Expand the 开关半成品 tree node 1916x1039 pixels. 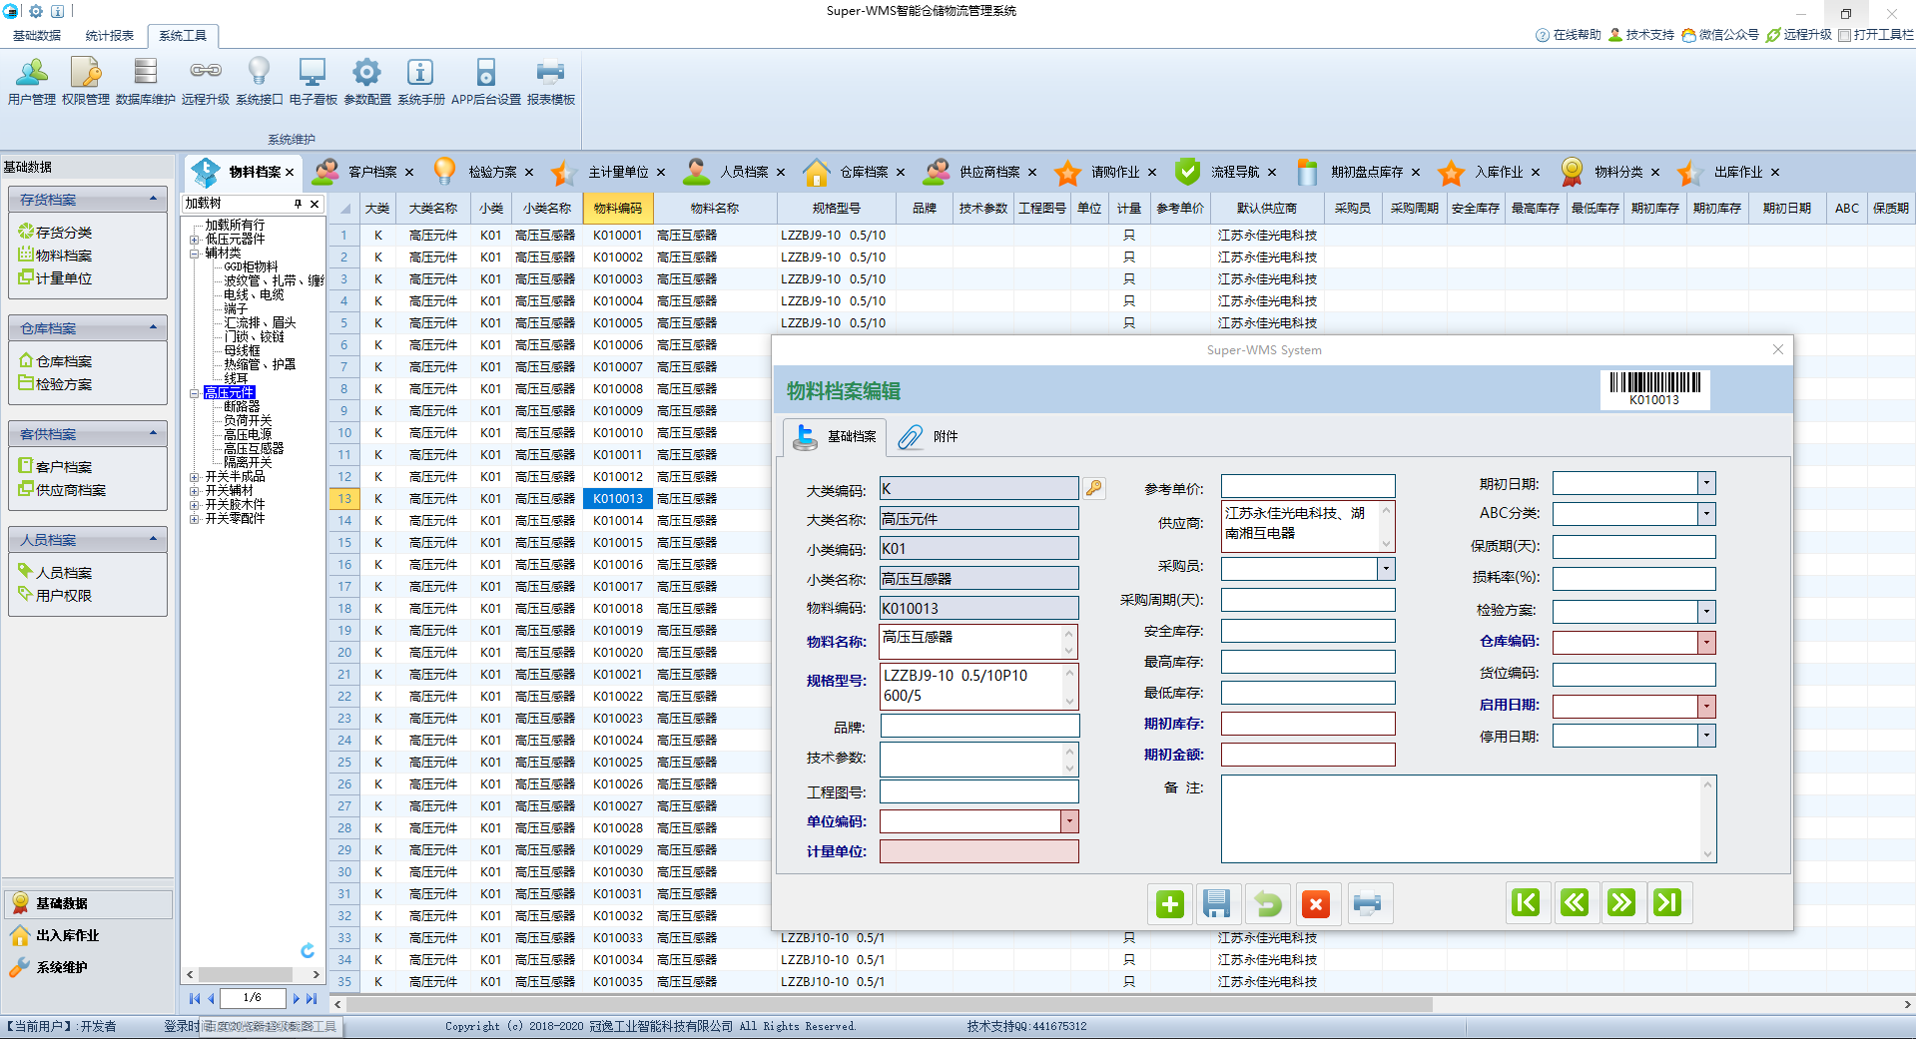tap(195, 477)
